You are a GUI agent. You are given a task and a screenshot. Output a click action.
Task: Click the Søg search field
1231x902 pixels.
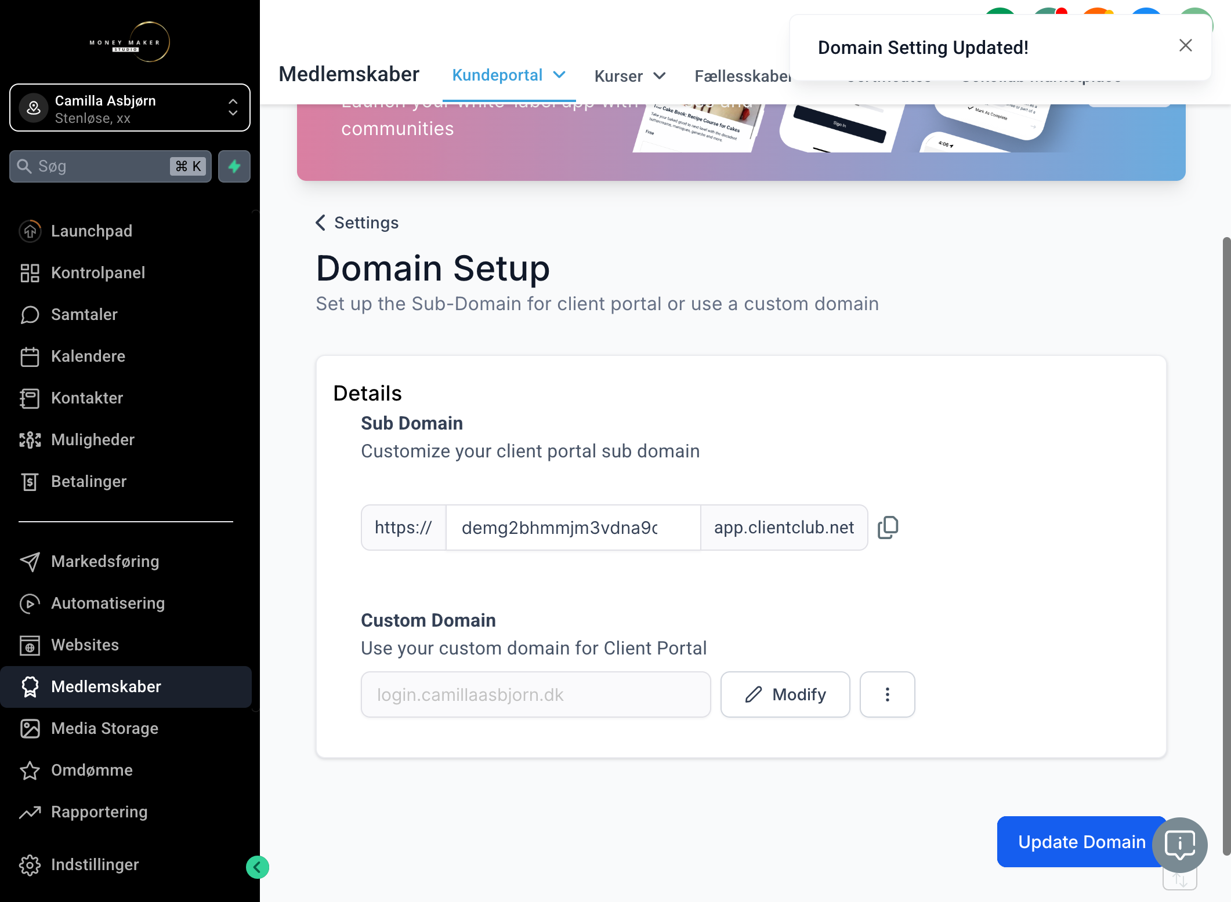[110, 166]
